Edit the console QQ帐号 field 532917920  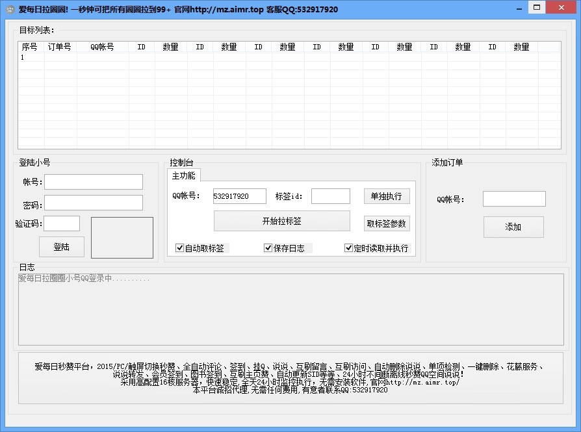click(239, 196)
